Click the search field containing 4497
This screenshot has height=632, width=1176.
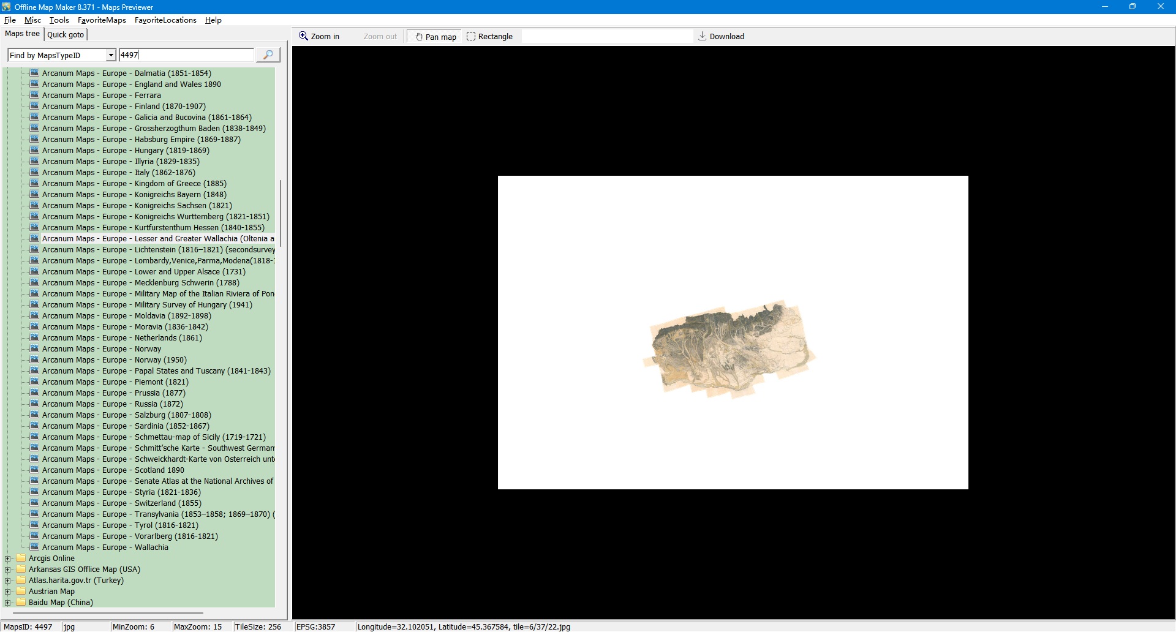tap(186, 55)
